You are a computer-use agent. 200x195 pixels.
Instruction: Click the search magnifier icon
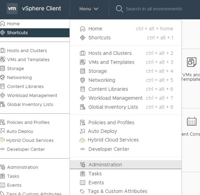(x=119, y=9)
